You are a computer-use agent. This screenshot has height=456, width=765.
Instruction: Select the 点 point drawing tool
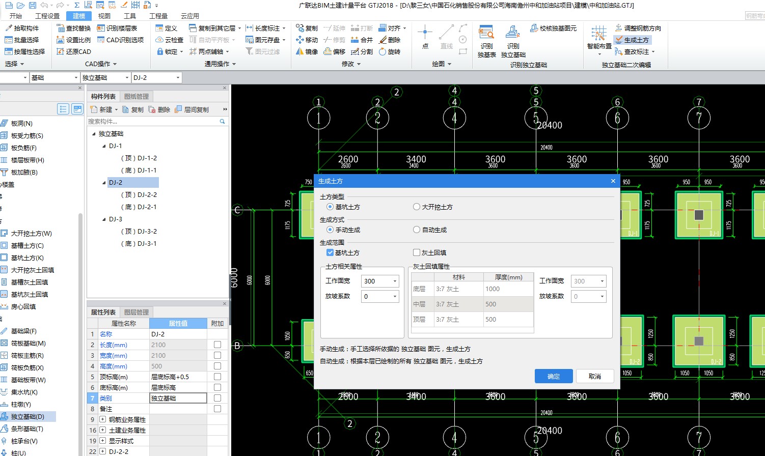[425, 37]
